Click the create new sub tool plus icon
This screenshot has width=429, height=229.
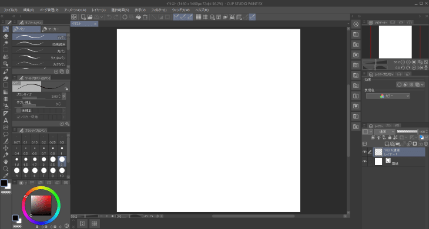[x=56, y=71]
